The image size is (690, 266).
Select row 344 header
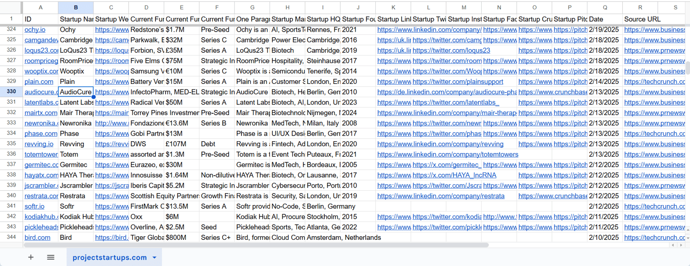[11, 237]
